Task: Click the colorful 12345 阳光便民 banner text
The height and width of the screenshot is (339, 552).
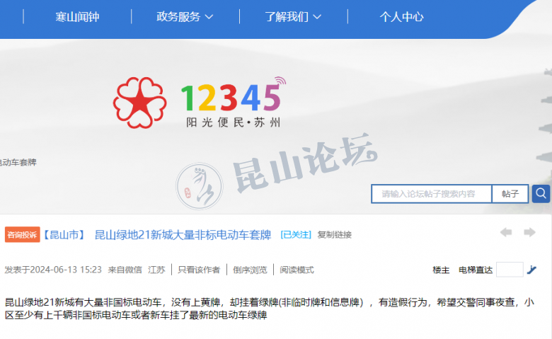Action: 233,103
